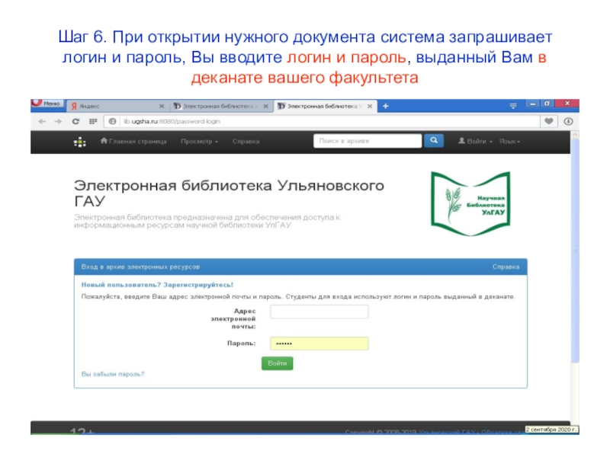Screen dimensions: 610x457
Task: Click Новый пользователь? Зарегистрируйтесь! link
Action: coord(157,285)
